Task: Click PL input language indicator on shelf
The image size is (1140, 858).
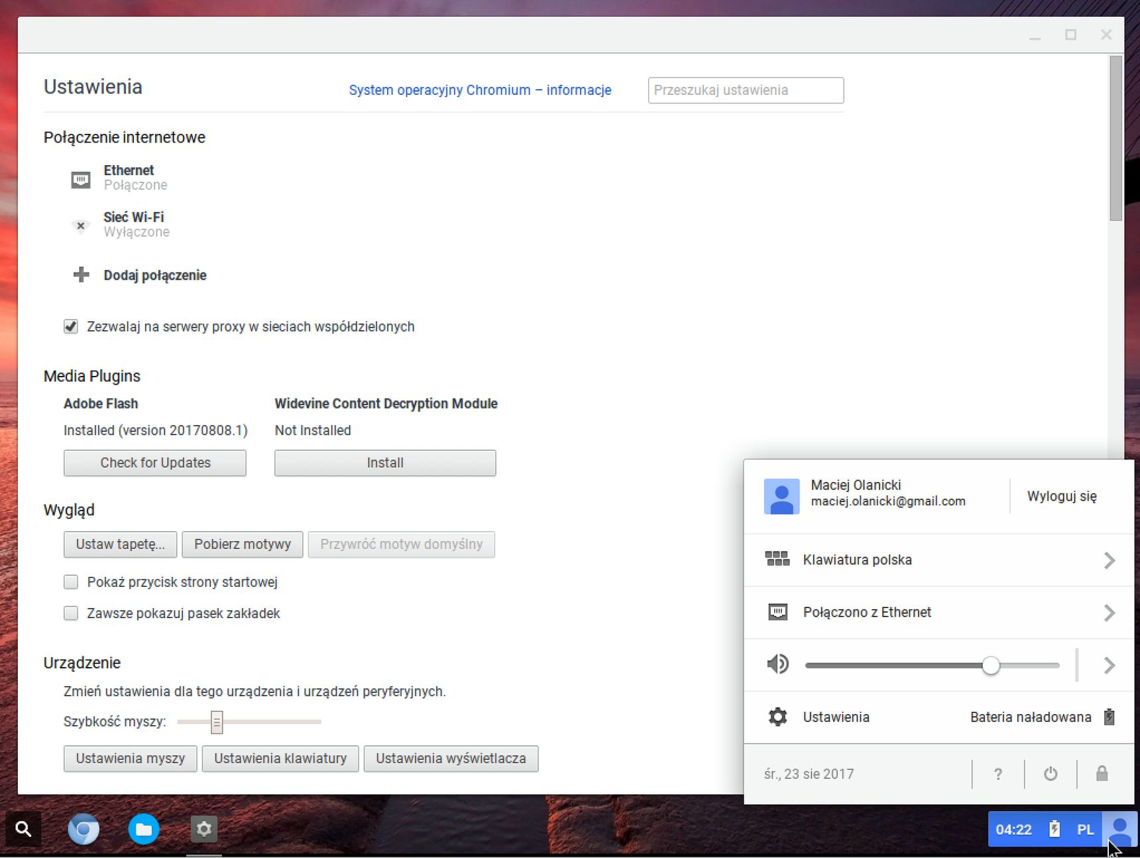Action: pos(1085,829)
